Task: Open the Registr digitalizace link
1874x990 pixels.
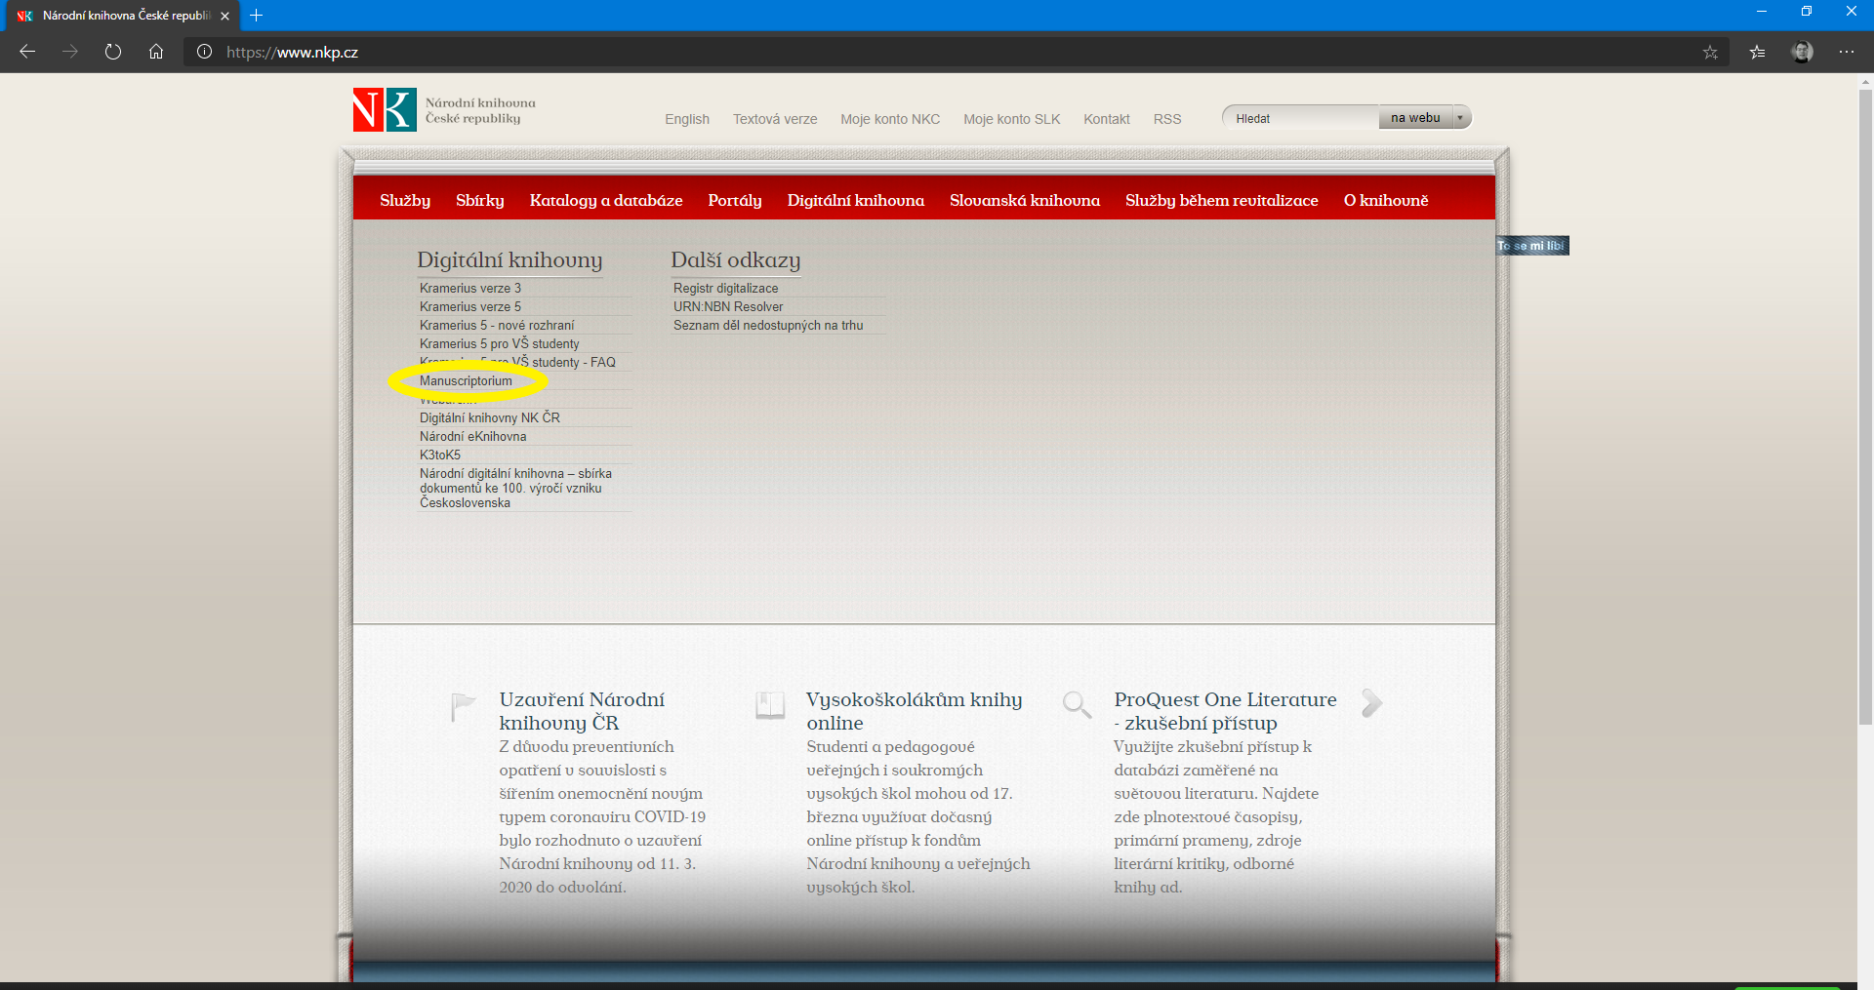Action: click(x=725, y=289)
